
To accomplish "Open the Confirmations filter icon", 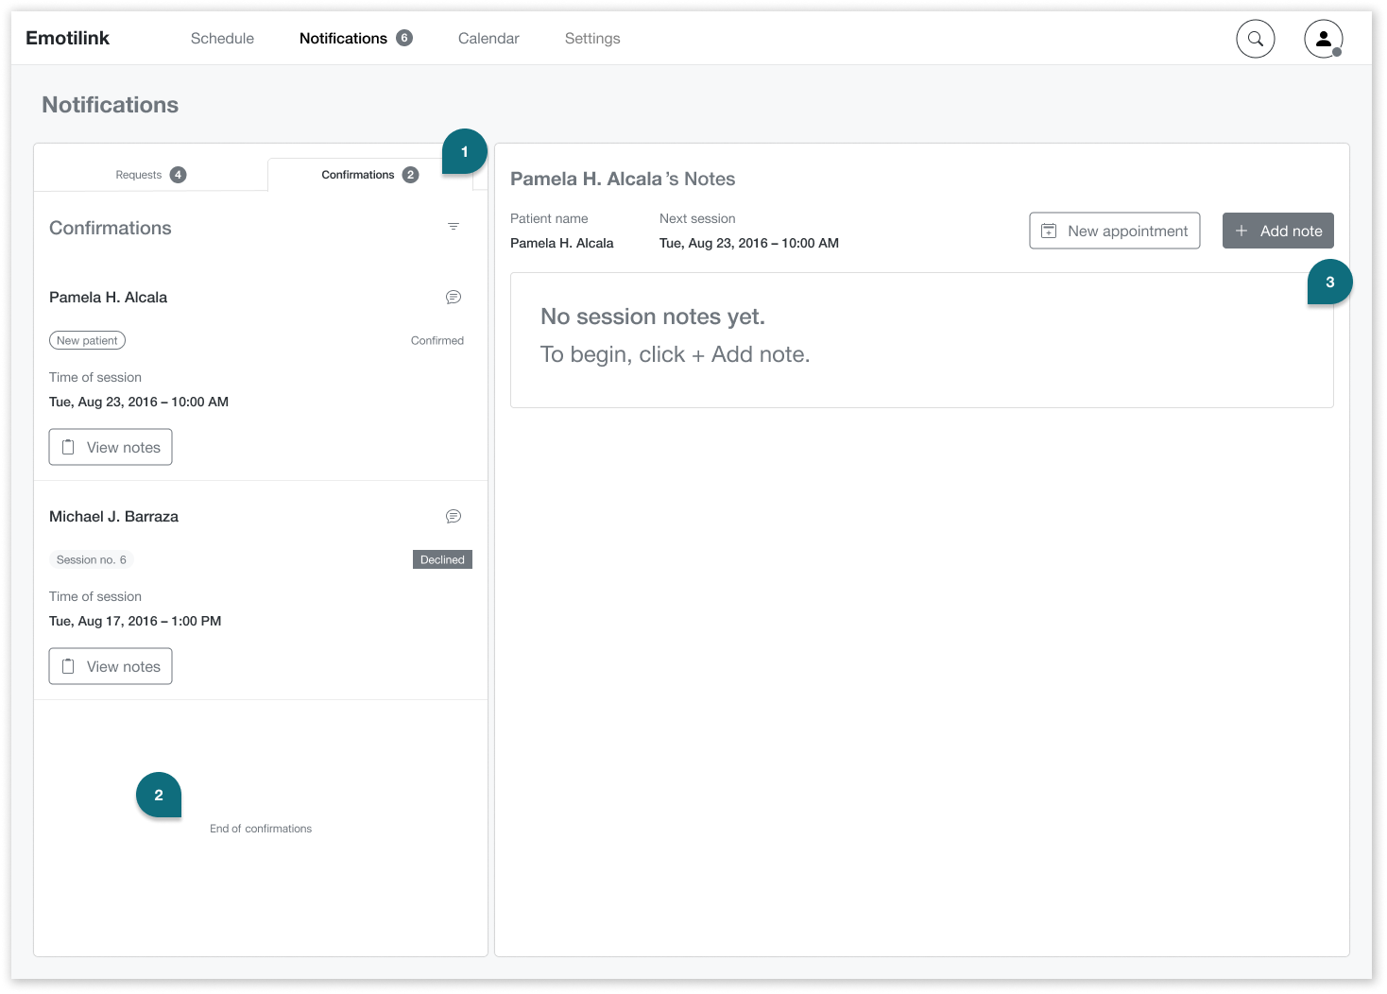I will click(x=454, y=227).
